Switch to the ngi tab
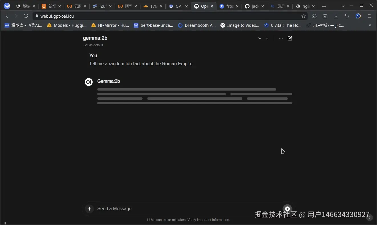Viewport: 377px width, 225px height. coord(306,6)
